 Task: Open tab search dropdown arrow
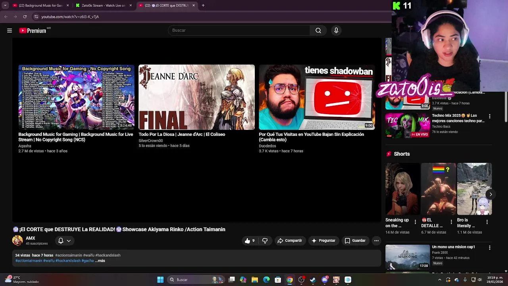pos(5,6)
